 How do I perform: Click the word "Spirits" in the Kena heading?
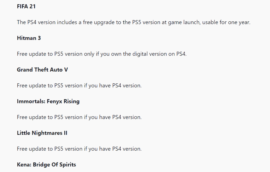click(67, 165)
